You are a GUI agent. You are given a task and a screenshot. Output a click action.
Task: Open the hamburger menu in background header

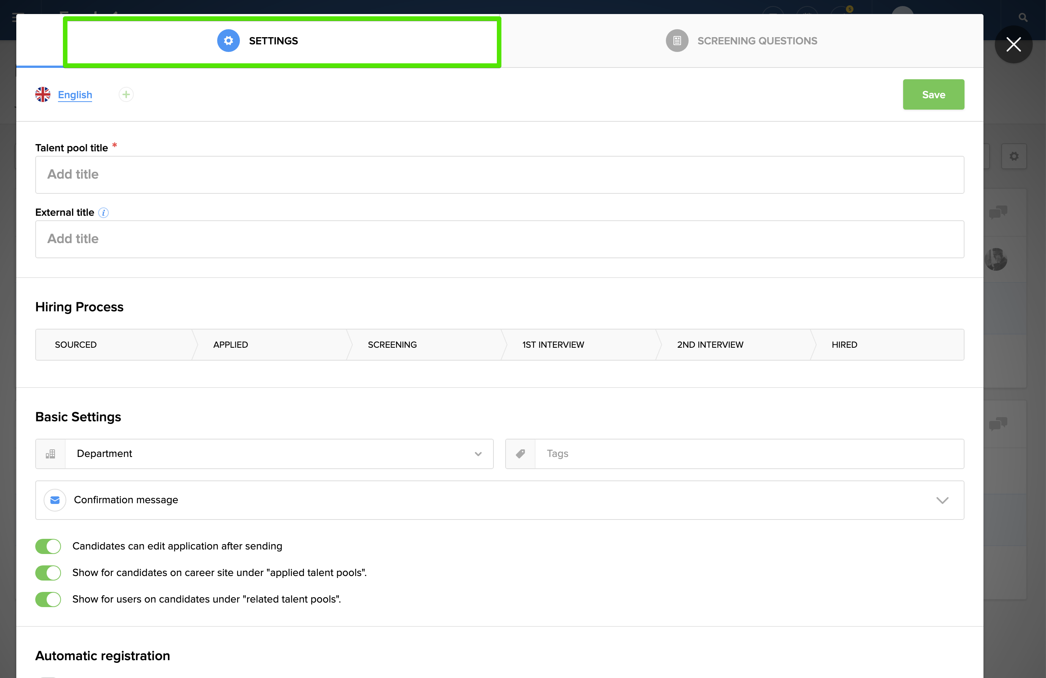14,17
